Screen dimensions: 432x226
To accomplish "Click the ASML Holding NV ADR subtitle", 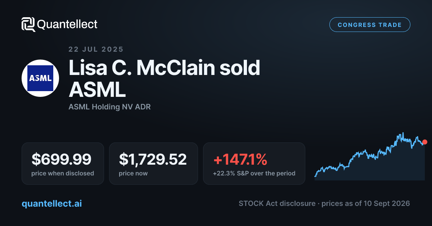I will [109, 107].
